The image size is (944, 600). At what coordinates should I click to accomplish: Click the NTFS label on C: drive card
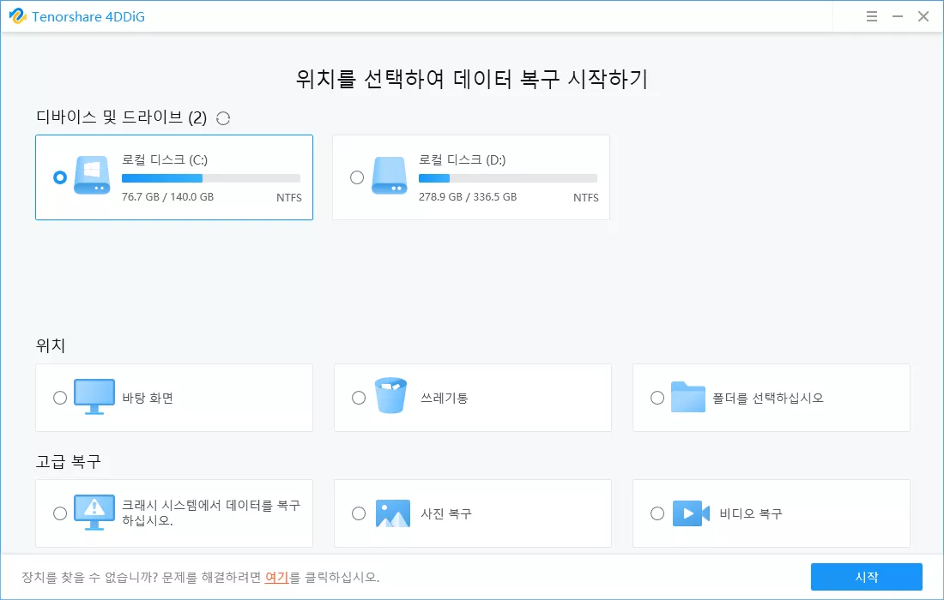[x=289, y=198]
